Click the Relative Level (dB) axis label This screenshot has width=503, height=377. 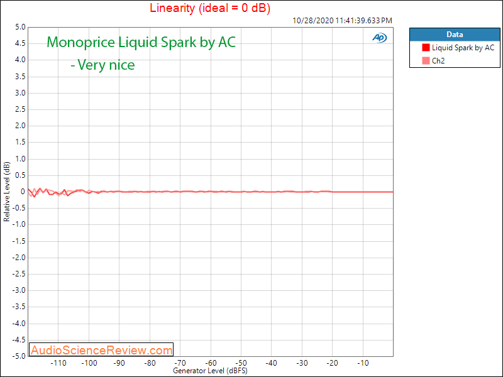click(6, 192)
